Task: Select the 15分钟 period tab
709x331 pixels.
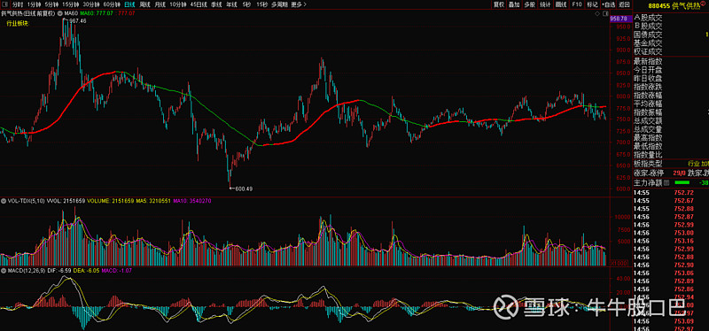Action: [71, 4]
